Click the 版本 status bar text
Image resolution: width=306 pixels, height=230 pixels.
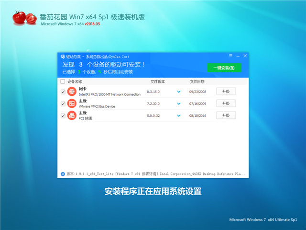click(156, 174)
